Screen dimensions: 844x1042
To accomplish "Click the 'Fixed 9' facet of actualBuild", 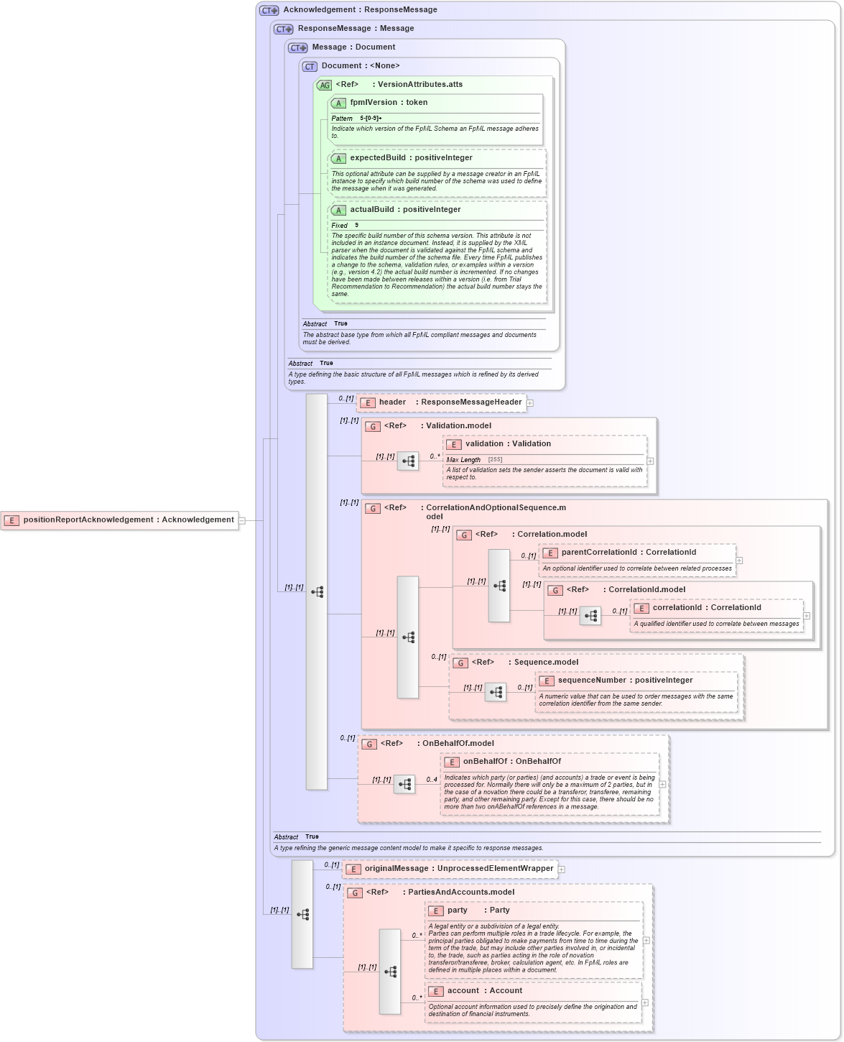I will [345, 226].
